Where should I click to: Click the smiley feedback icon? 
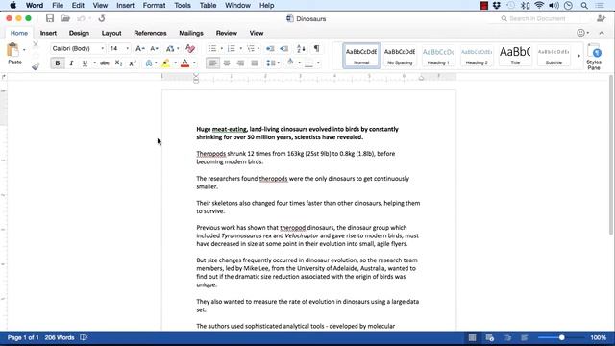pos(580,33)
